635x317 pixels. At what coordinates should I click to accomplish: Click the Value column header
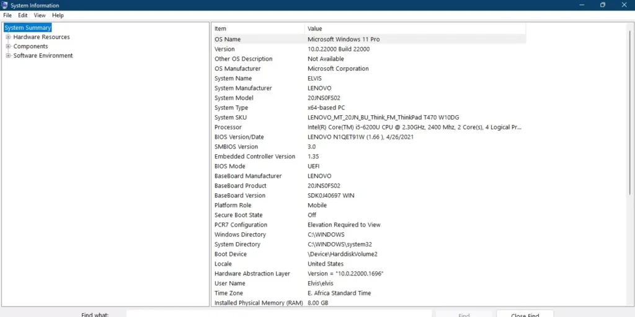(415, 28)
